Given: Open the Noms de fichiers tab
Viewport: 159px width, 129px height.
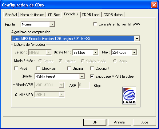Looking at the screenshot, I should point(32,15).
